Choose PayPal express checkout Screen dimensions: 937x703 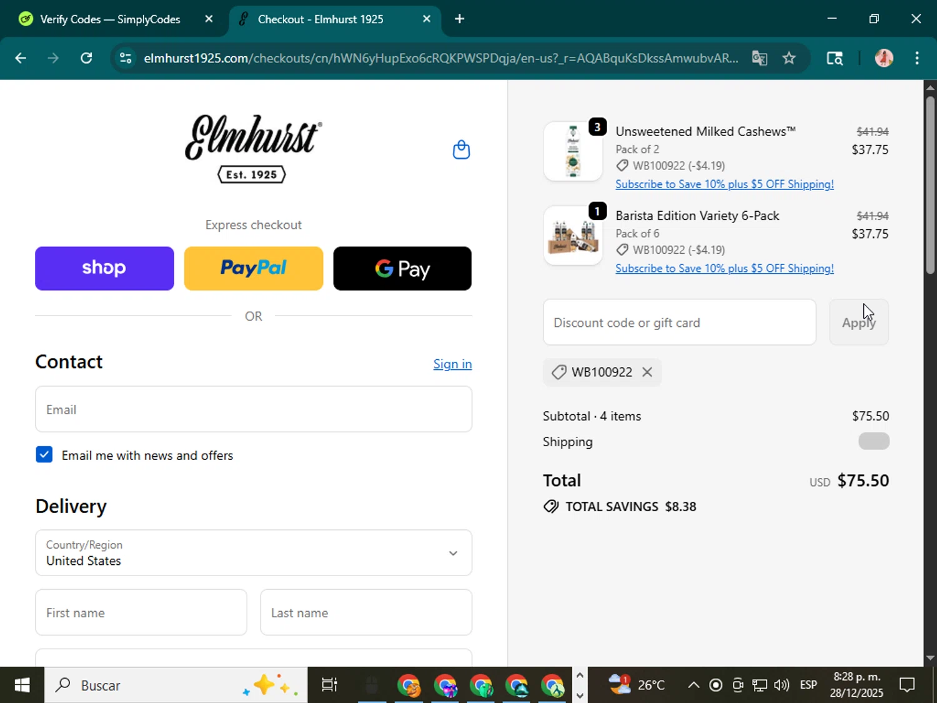coord(254,268)
